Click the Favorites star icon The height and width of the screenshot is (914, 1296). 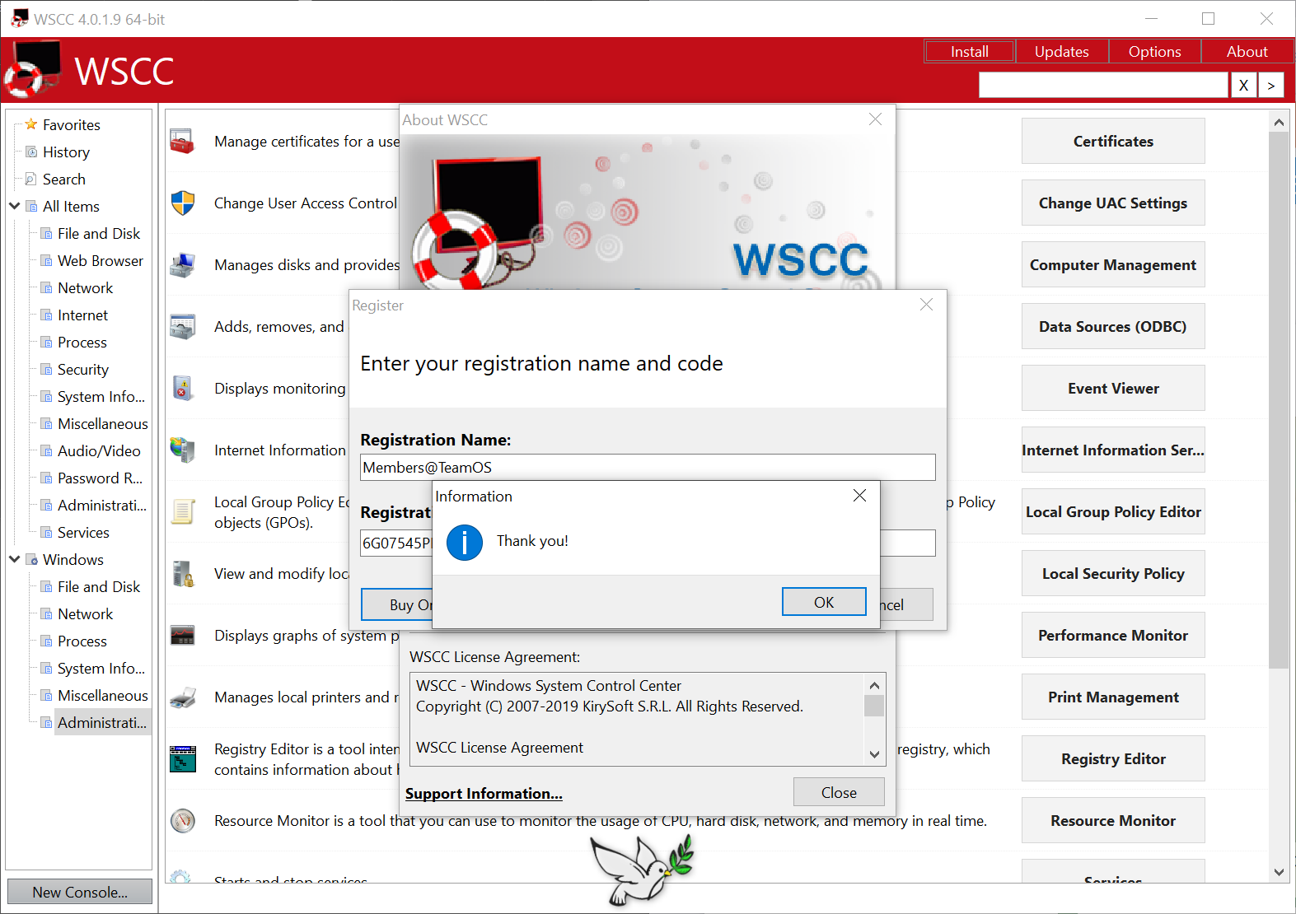[31, 124]
